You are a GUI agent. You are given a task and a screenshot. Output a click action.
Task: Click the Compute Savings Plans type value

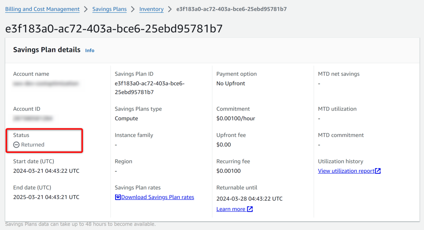point(126,119)
